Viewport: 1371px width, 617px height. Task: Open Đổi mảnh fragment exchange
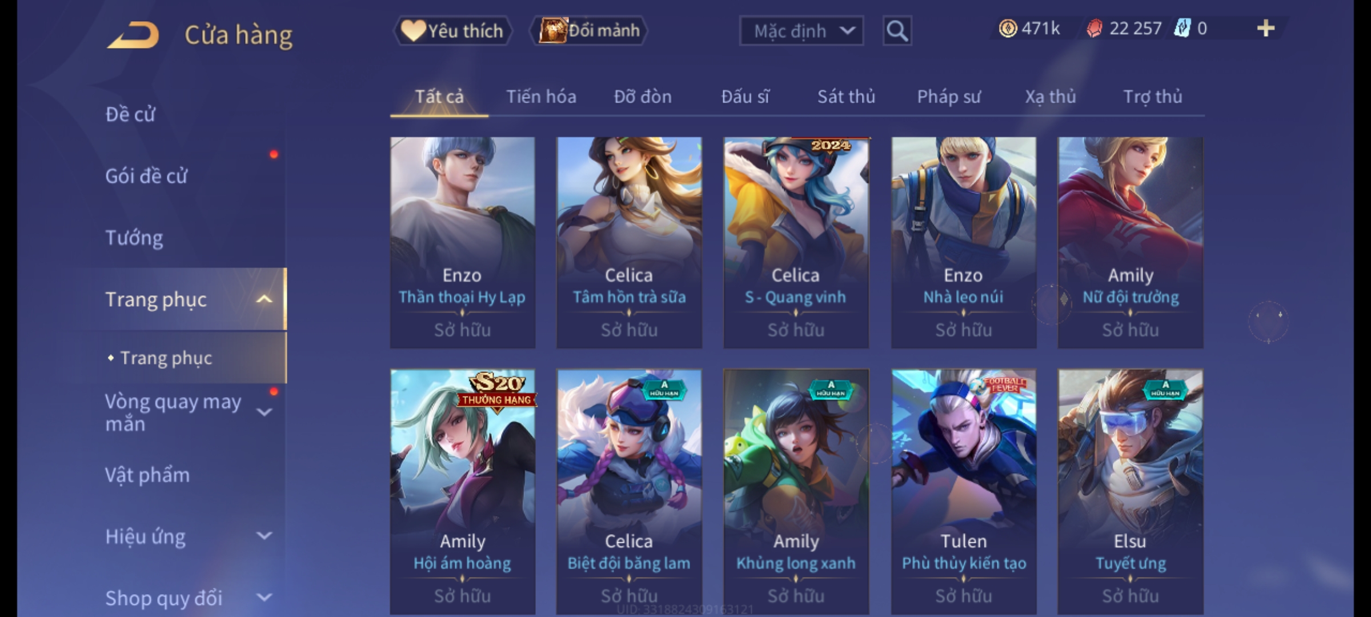coord(590,30)
